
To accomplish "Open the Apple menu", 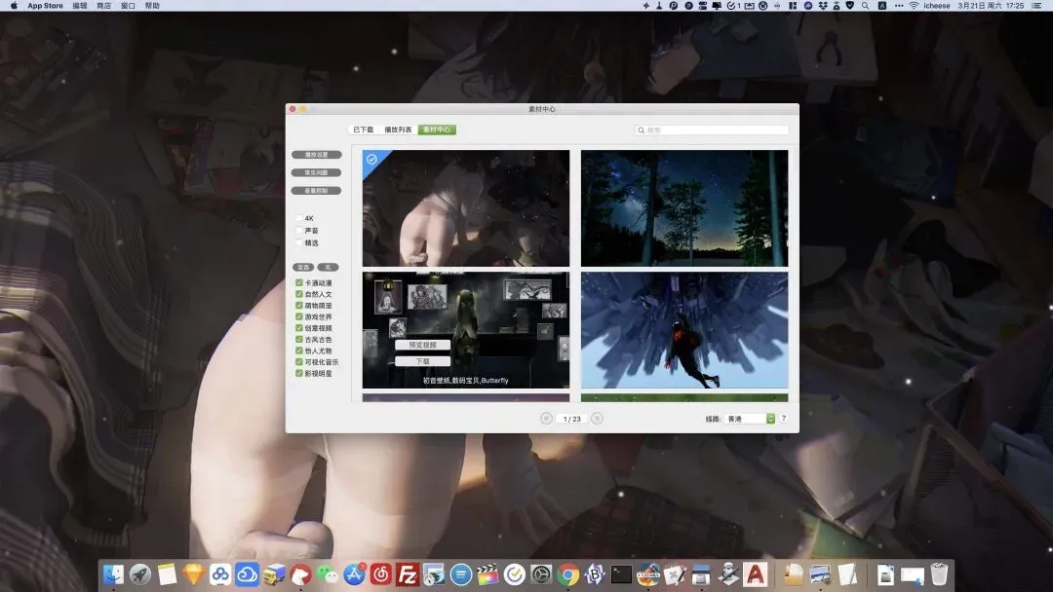I will [x=14, y=6].
